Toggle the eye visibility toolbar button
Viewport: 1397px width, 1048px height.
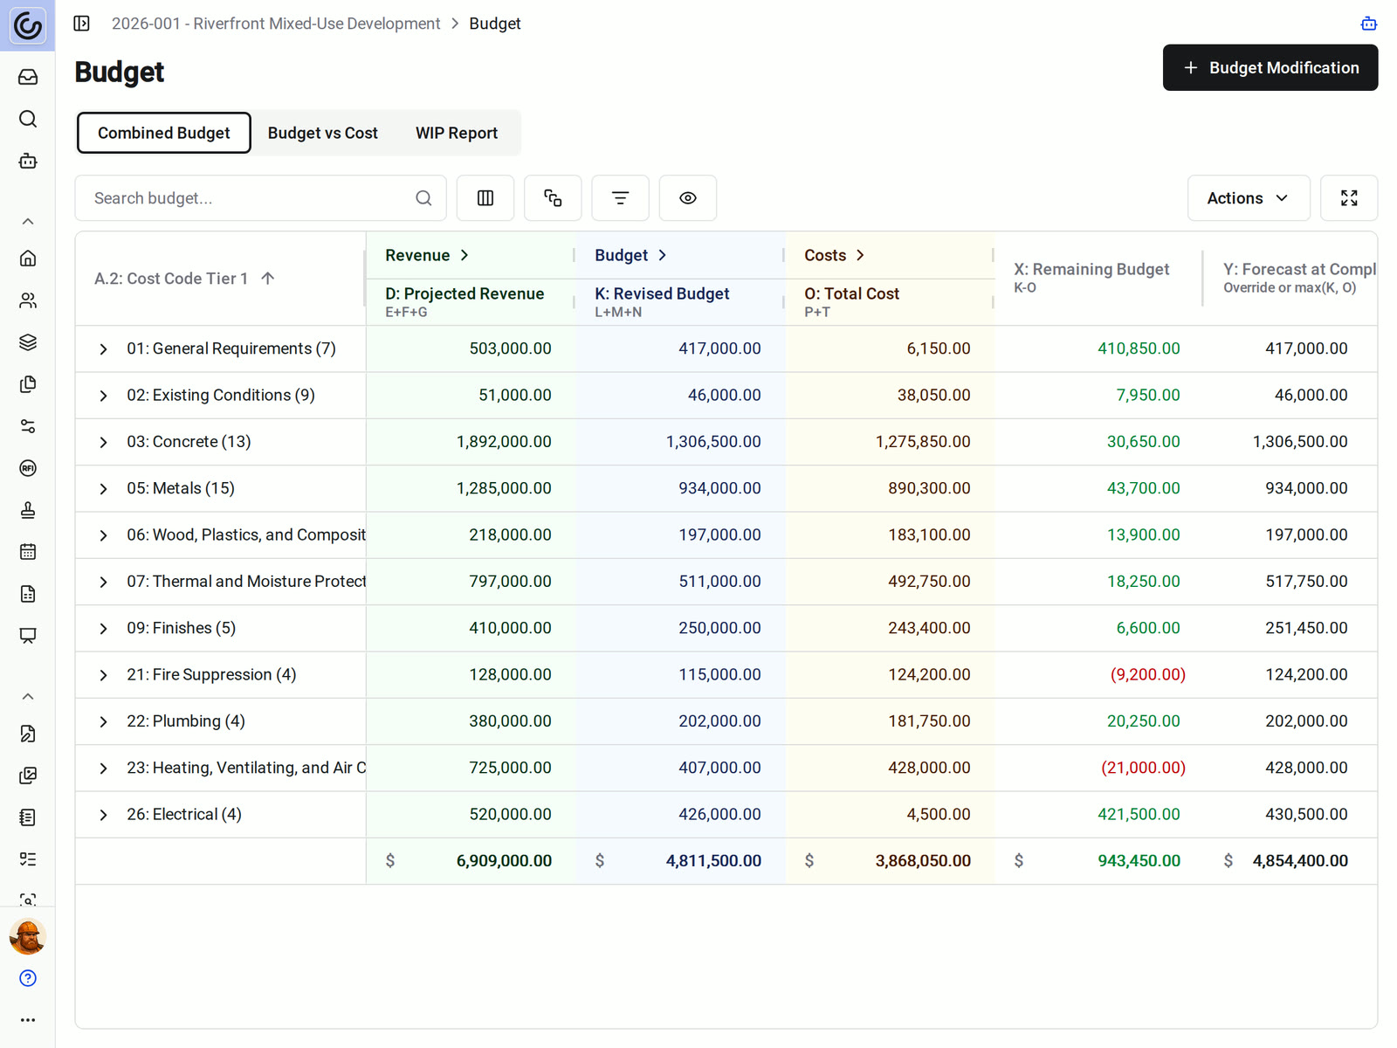click(x=688, y=198)
